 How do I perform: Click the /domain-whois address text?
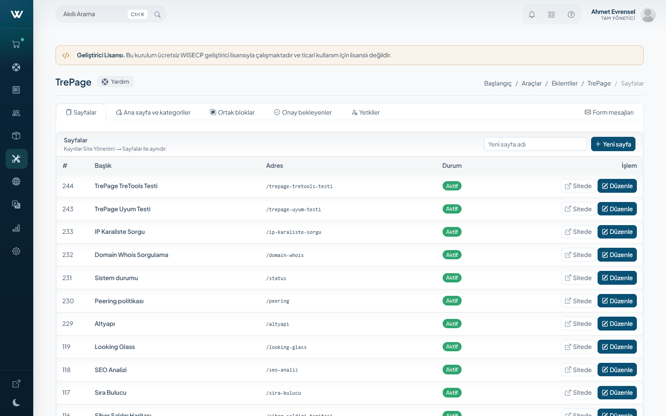pos(285,255)
